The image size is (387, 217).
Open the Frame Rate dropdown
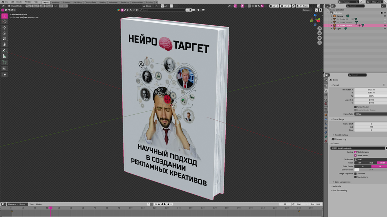click(x=370, y=114)
